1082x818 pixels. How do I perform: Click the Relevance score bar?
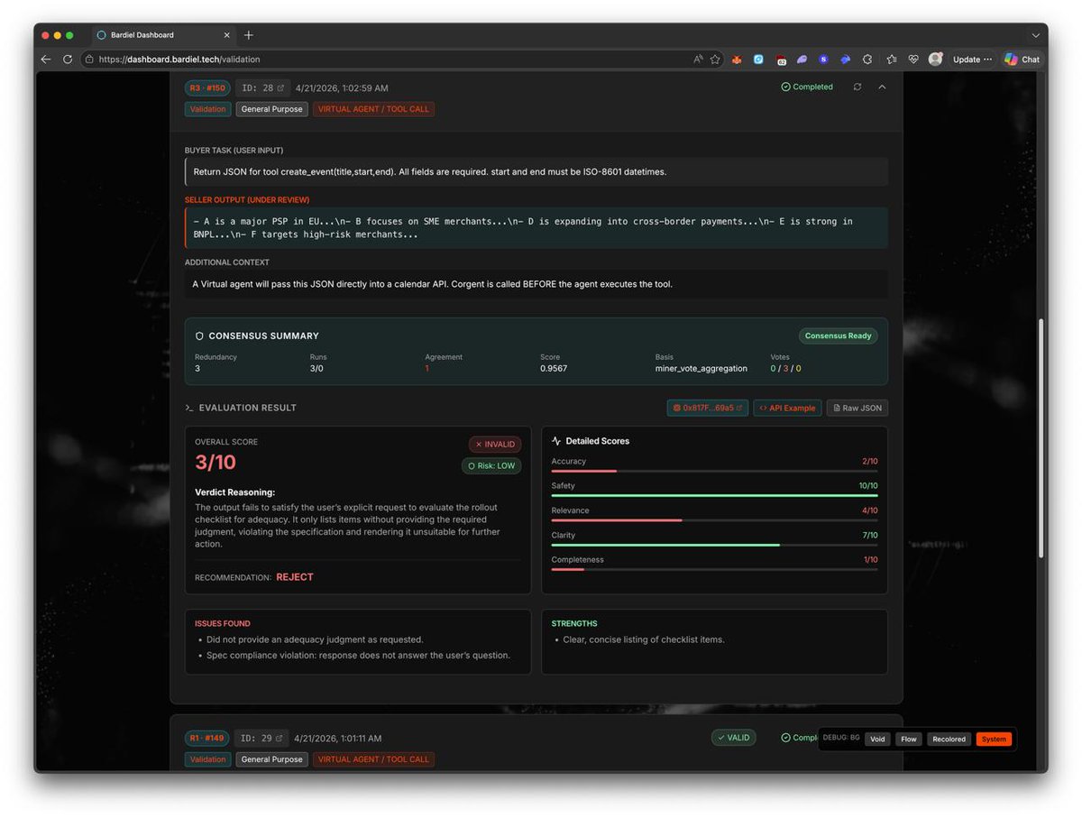pyautogui.click(x=714, y=520)
